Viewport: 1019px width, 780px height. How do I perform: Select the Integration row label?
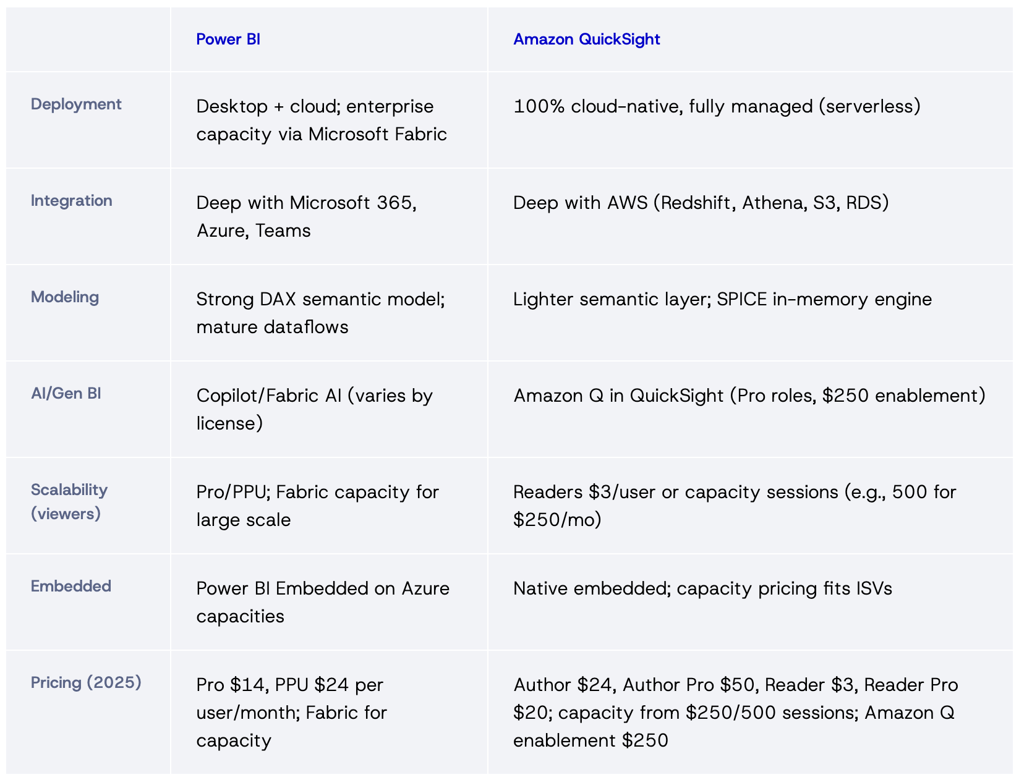coord(72,200)
